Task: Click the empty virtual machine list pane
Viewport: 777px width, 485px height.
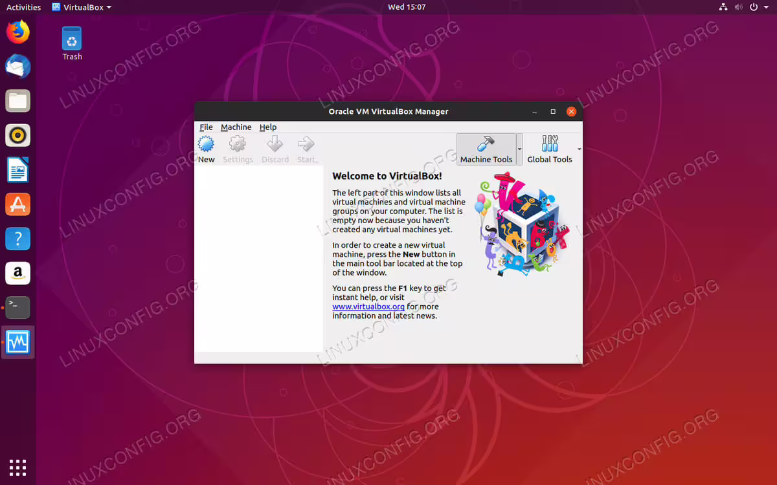Action: [x=258, y=259]
